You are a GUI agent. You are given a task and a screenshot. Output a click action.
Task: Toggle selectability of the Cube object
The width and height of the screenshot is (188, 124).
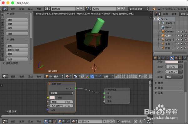182,36
